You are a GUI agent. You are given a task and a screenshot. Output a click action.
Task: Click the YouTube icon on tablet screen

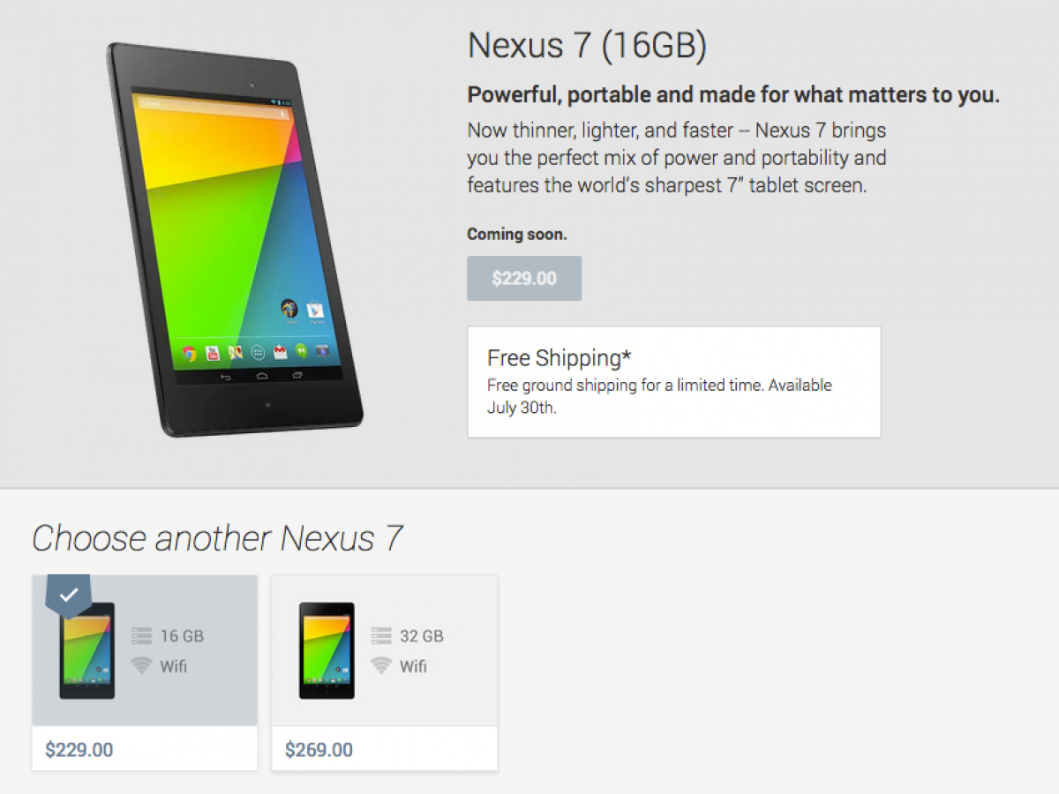point(213,354)
